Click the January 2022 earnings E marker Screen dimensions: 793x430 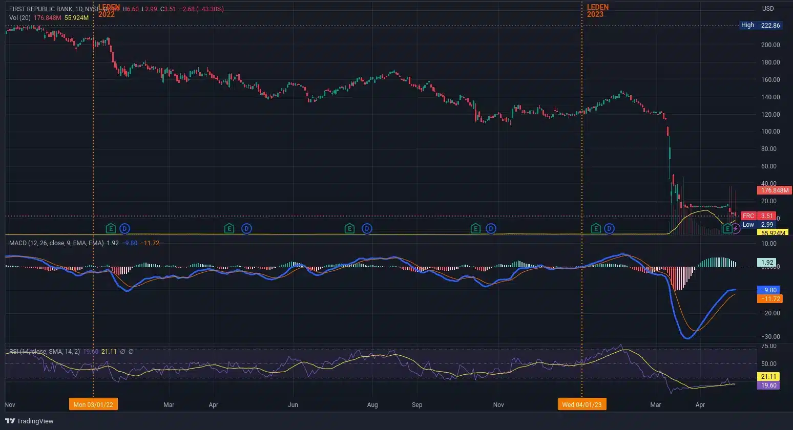110,228
